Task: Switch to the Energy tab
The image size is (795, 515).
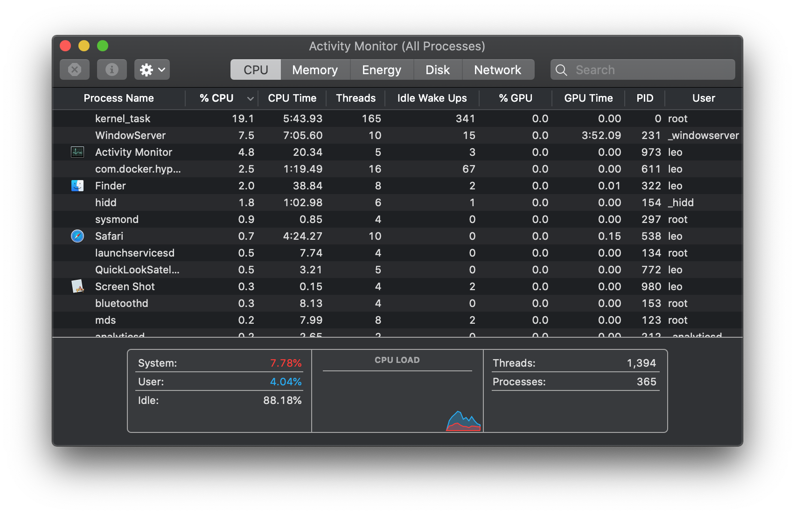Action: [x=382, y=70]
